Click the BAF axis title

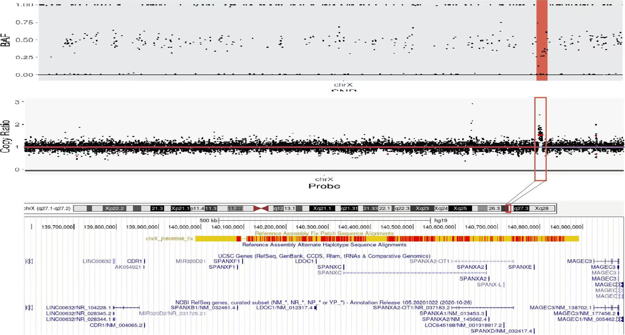[x=5, y=40]
